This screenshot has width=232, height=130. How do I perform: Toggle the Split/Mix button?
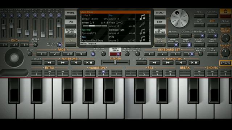pos(212,54)
